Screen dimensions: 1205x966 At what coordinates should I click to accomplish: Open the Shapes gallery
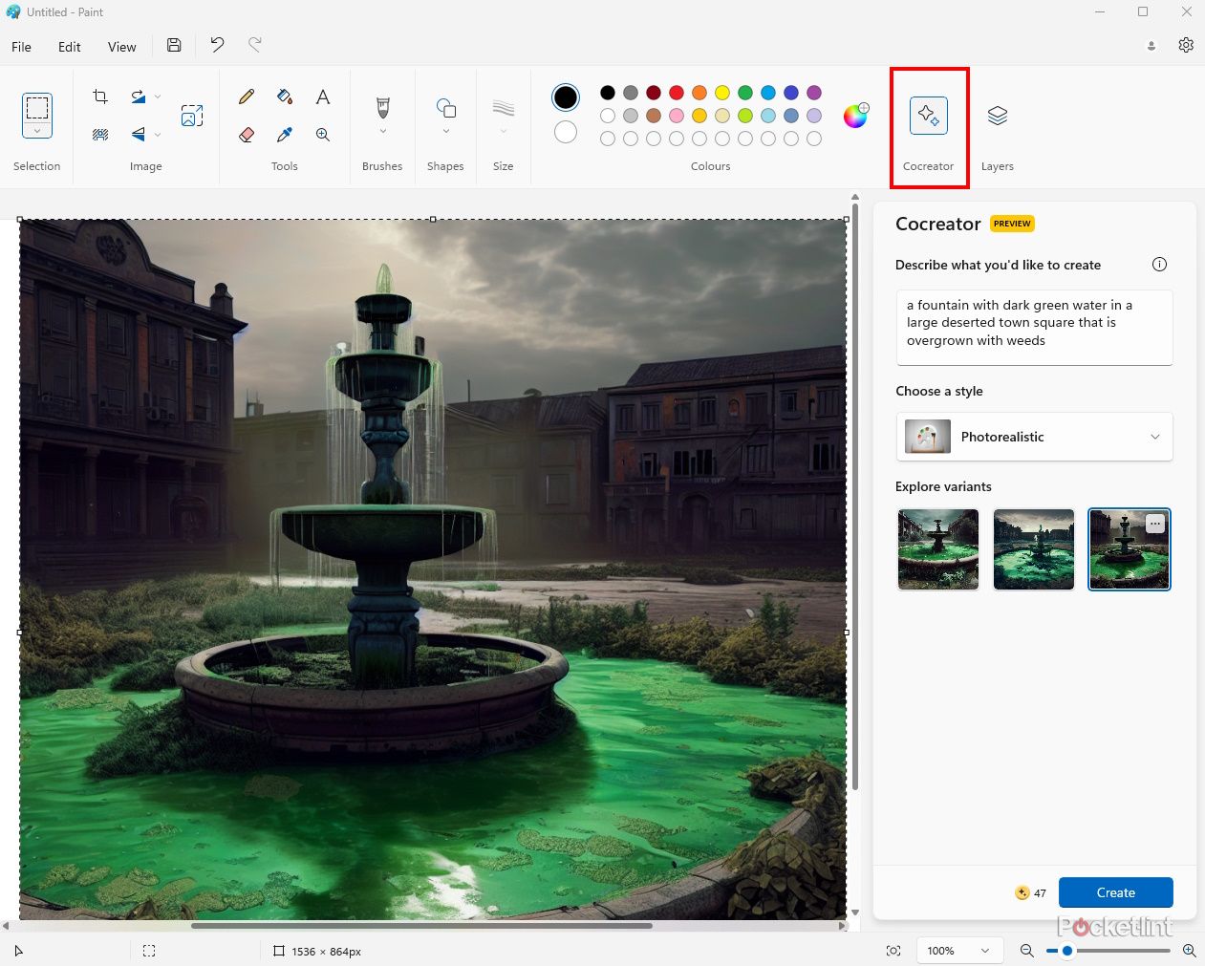click(445, 107)
